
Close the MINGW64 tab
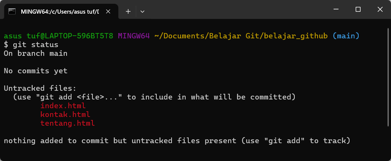(108, 11)
